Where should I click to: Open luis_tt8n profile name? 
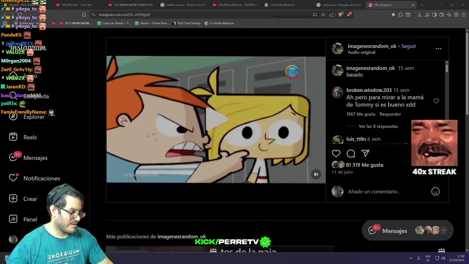pos(356,139)
